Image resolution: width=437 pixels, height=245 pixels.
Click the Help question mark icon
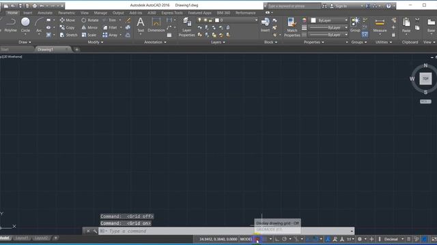(389, 6)
